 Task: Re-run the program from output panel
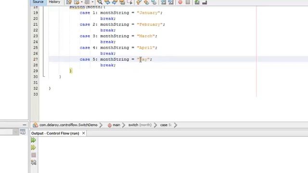point(33,140)
